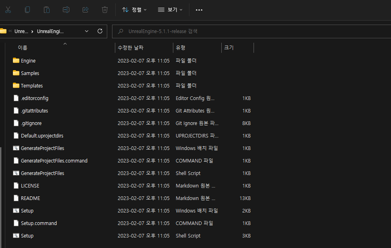The height and width of the screenshot is (248, 391).
Task: Click the Cut scissors icon
Action: [x=8, y=10]
